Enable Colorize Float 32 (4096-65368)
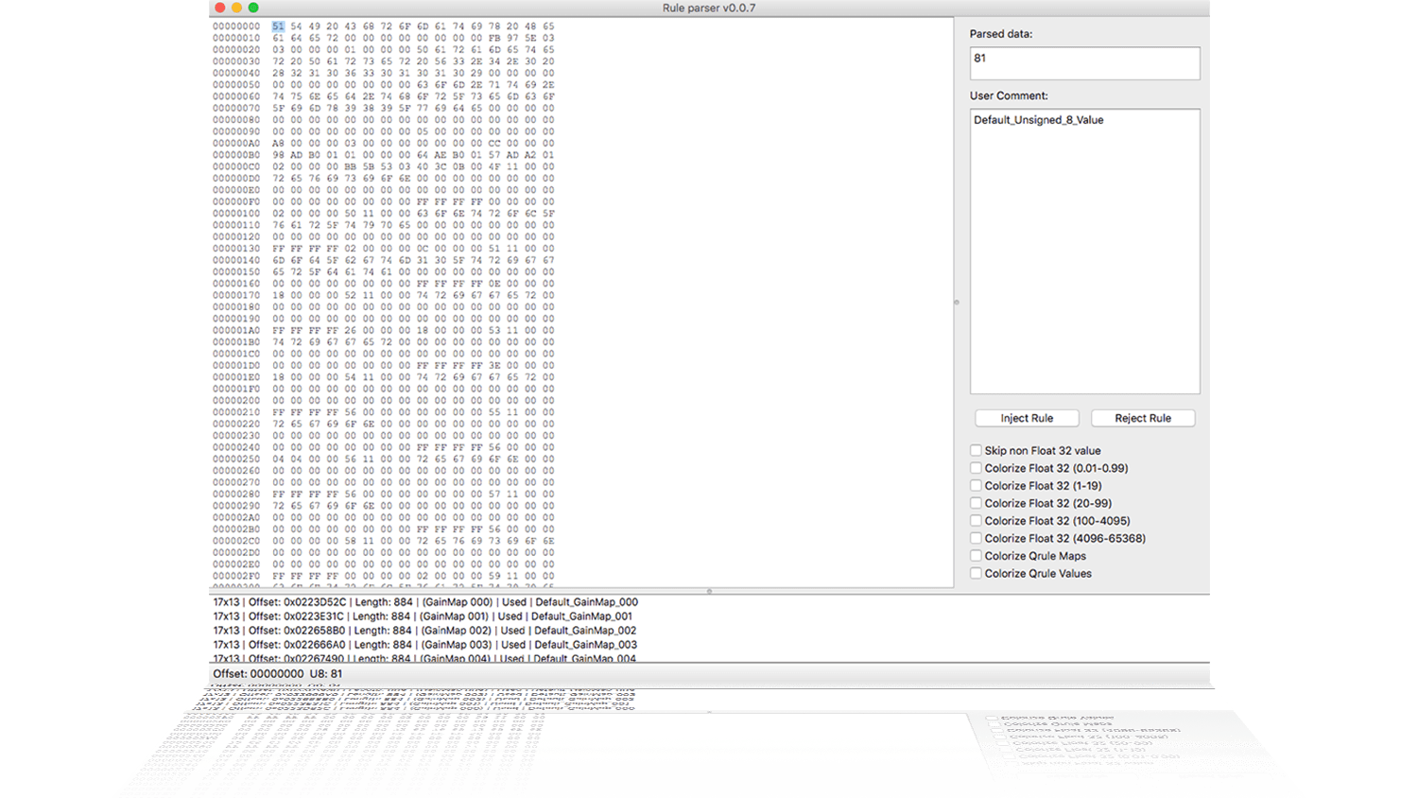1418x798 pixels. pyautogui.click(x=975, y=538)
